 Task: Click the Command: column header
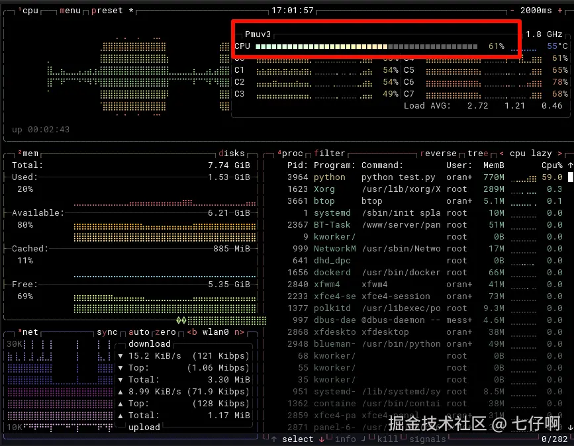382,165
